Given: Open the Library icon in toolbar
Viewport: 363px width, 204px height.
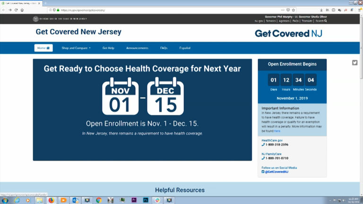Looking at the screenshot, I should pyautogui.click(x=328, y=10).
